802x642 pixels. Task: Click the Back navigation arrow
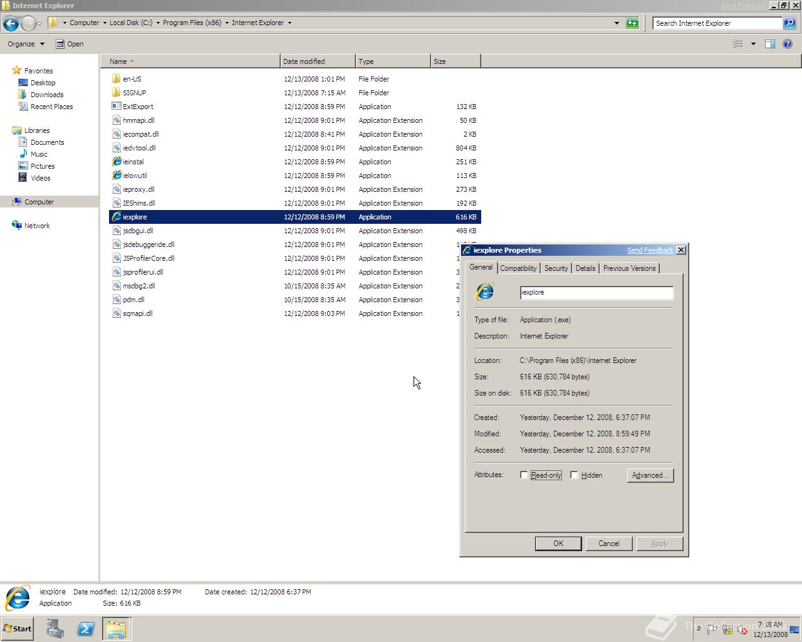click(10, 23)
